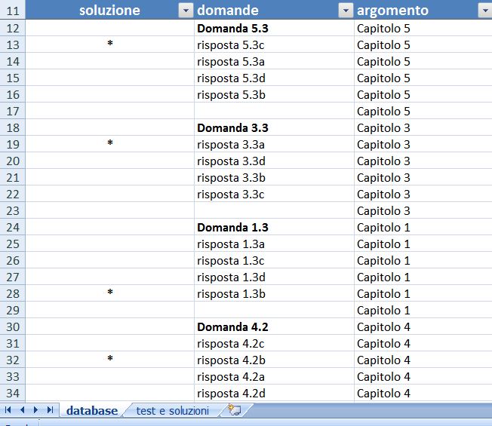Select Capitolo 5 cell in row 17
The width and height of the screenshot is (492, 426).
click(x=423, y=112)
